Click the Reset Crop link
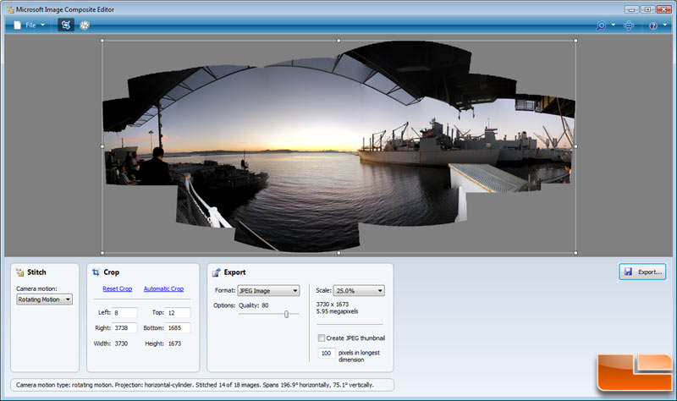The width and height of the screenshot is (677, 401). click(x=118, y=289)
